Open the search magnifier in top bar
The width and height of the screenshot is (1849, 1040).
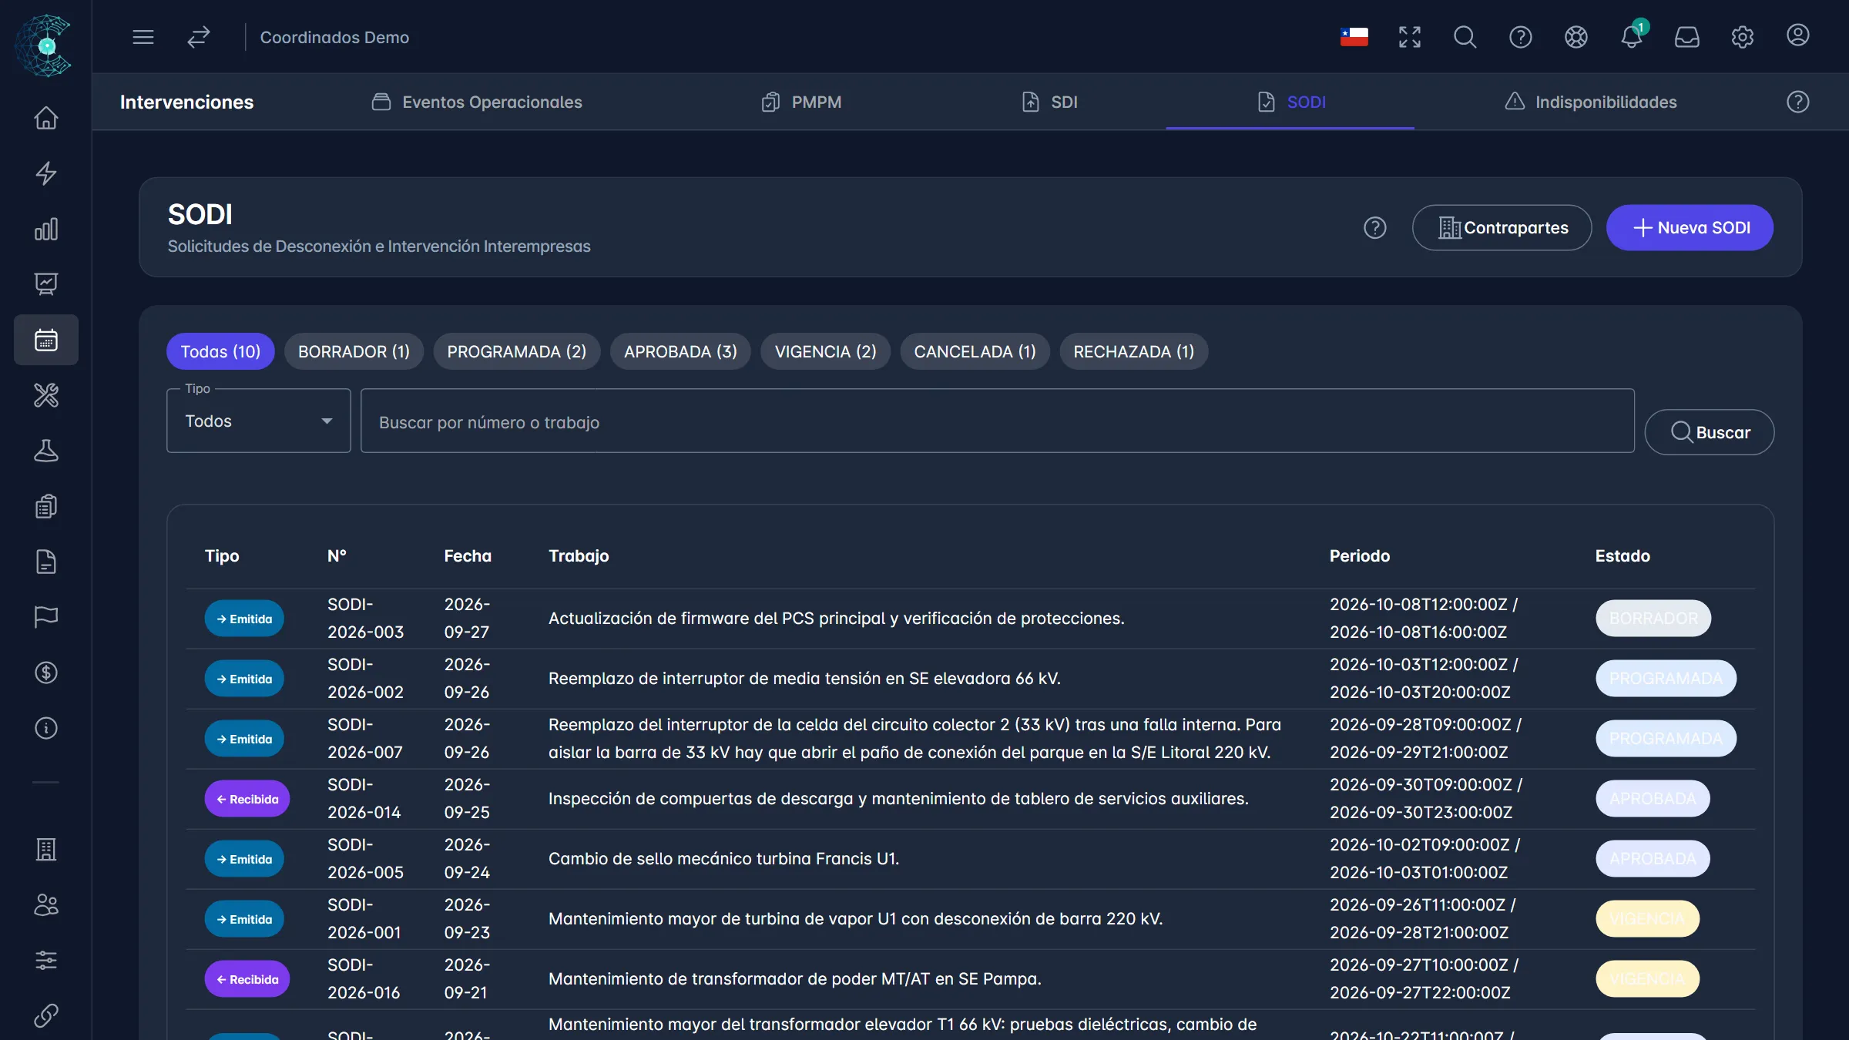tap(1465, 37)
